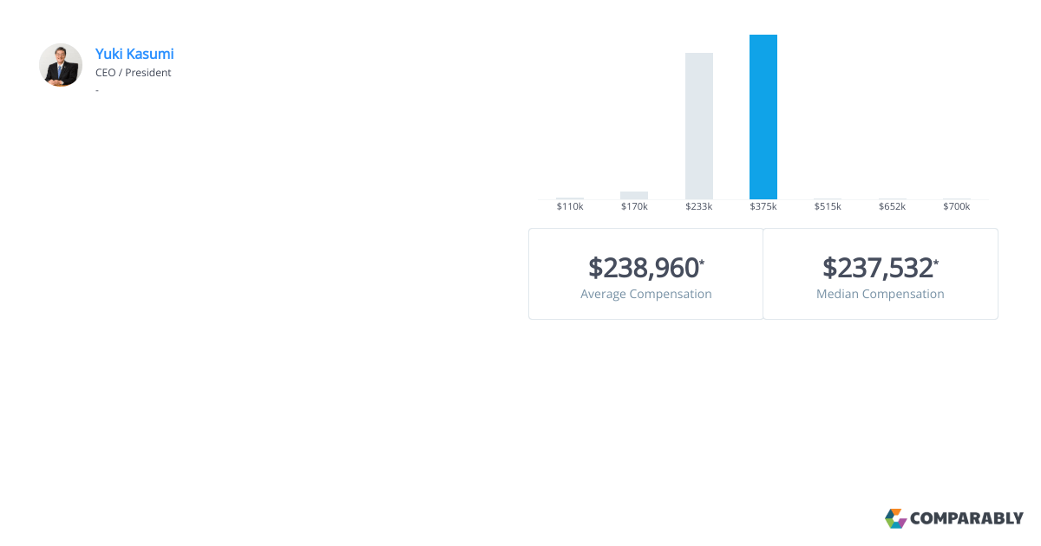1041x546 pixels.
Task: Click the $700k axis label
Action: pos(957,206)
